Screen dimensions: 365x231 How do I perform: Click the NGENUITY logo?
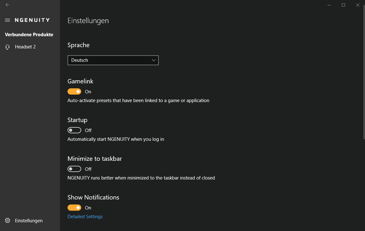(x=32, y=20)
